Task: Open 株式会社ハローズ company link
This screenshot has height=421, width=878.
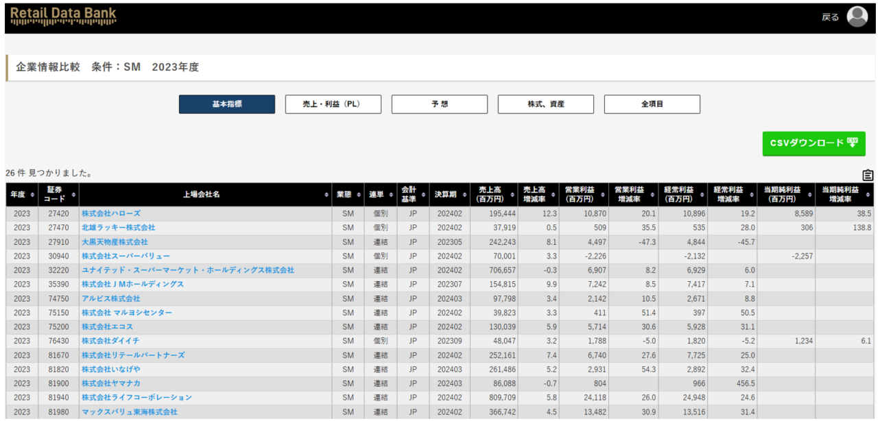Action: click(111, 214)
